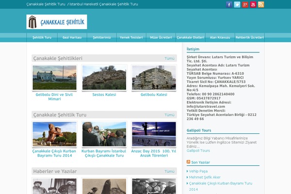
Task: Click the Gallipoli Tours sidebar heading
Action: point(199,130)
